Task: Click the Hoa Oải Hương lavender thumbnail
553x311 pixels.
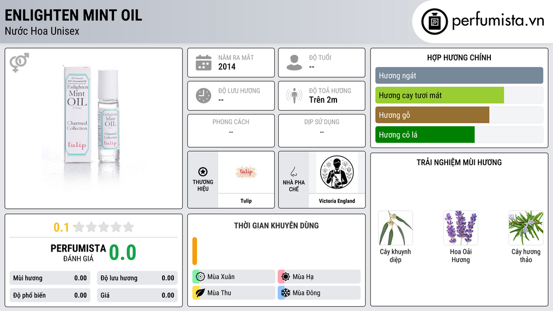Action: pyautogui.click(x=461, y=228)
